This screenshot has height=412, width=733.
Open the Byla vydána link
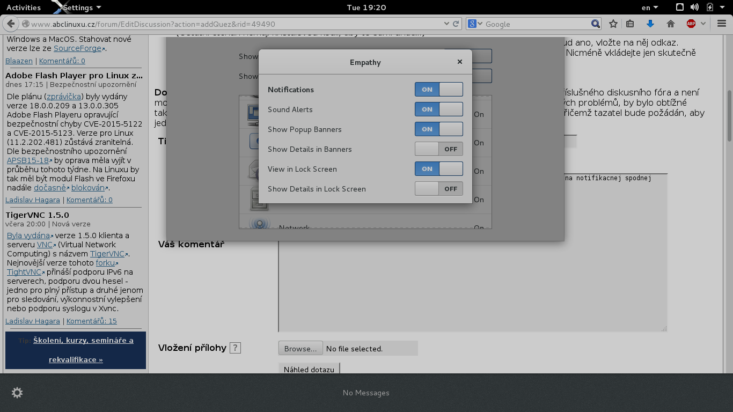[28, 236]
